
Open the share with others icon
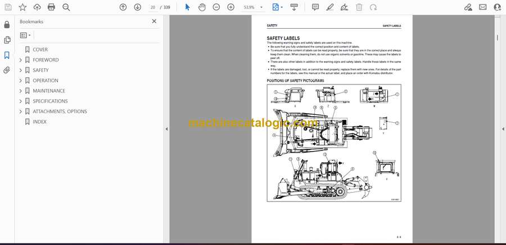pyautogui.click(x=498, y=7)
